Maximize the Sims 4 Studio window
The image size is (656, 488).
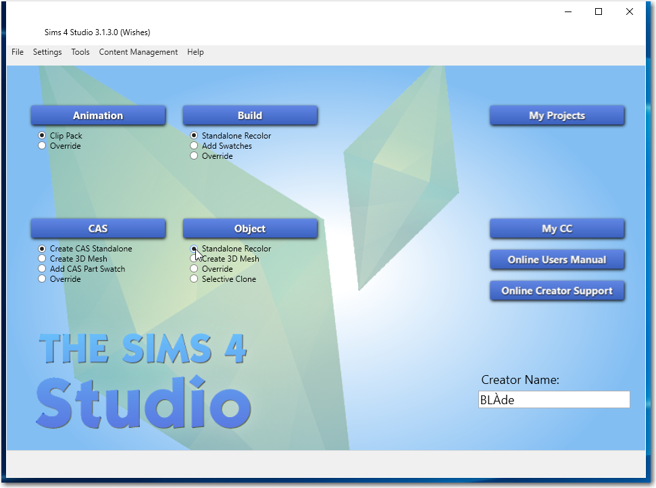coord(599,11)
